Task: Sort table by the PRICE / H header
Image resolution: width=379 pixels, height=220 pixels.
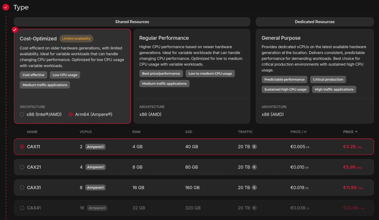Action: 298,132
